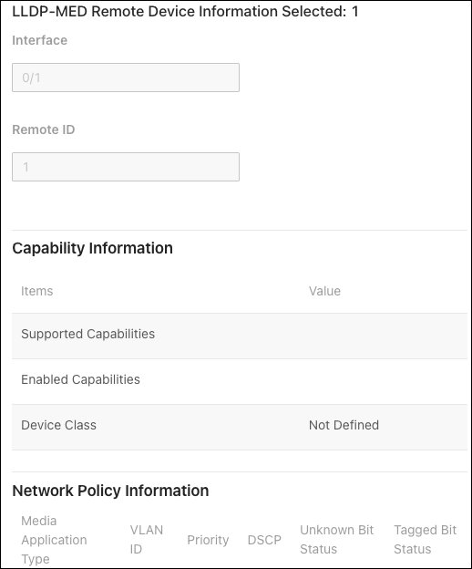
Task: Click the Tagged Bit Status column header
Action: (x=425, y=540)
